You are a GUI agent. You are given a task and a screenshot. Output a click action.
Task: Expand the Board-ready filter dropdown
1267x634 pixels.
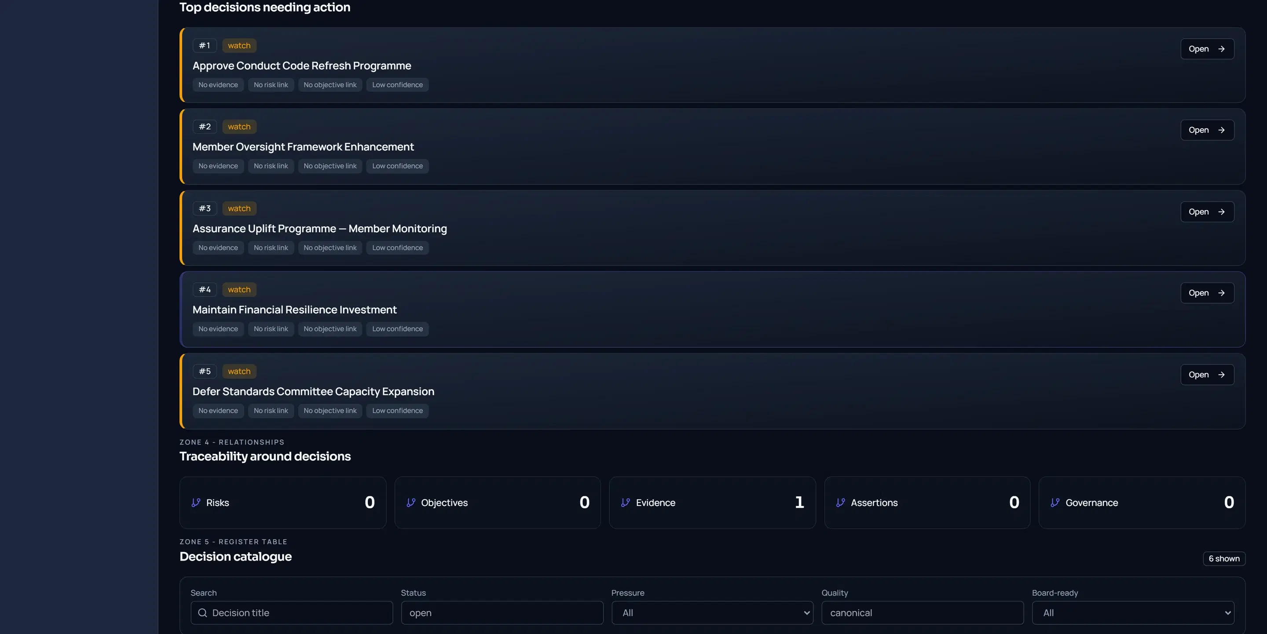[1133, 612]
